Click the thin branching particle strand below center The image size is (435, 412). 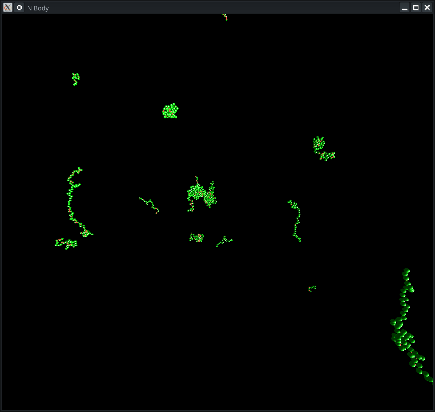(224, 240)
